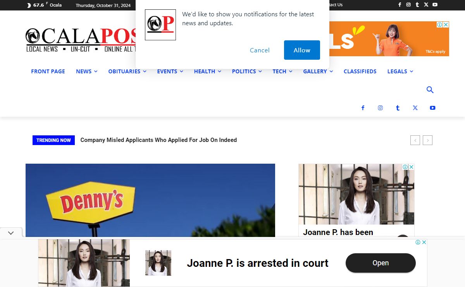Screen dimensions: 465x287
Task: Click the 67.6 F Ocala weather text
Action: coord(47,5)
